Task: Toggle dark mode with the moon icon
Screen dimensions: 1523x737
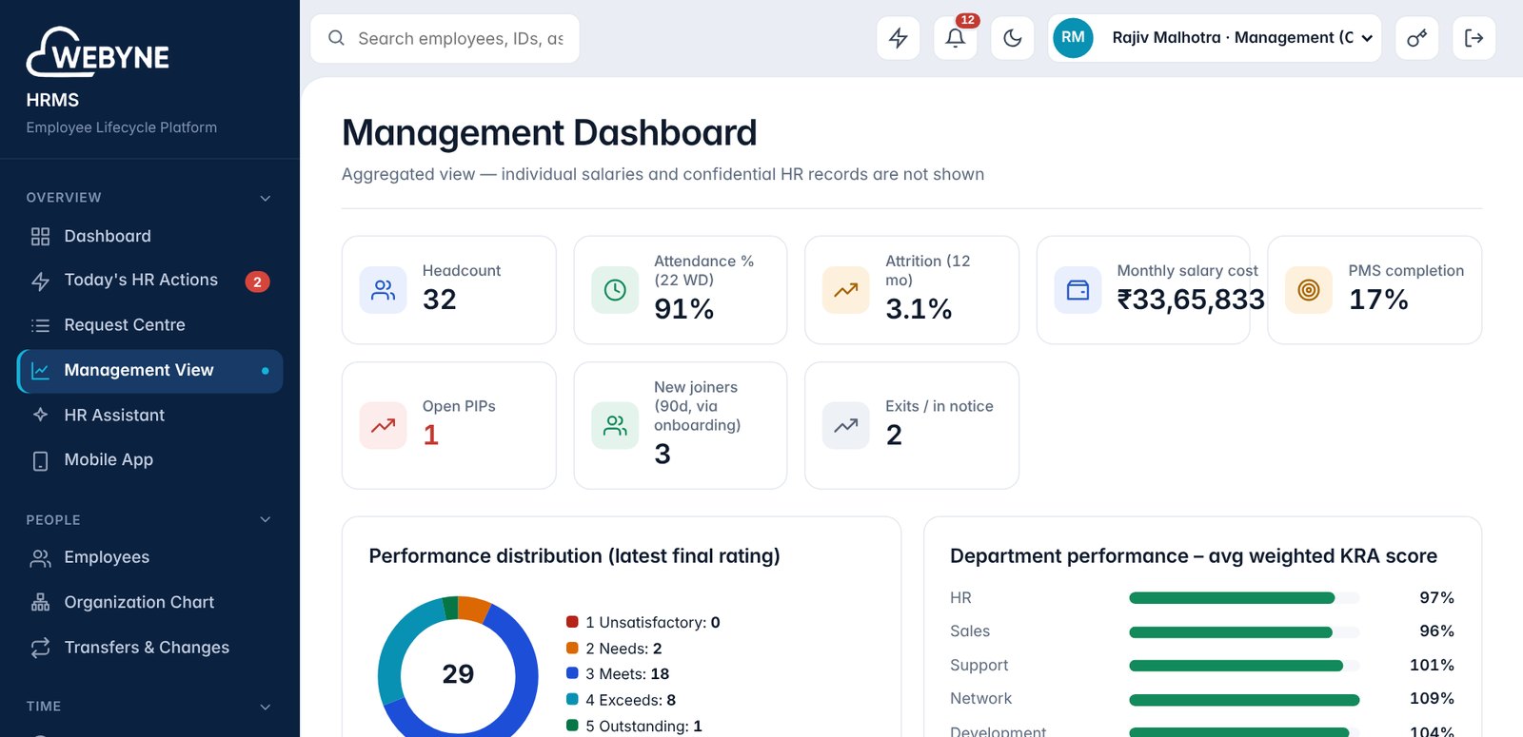Action: click(x=1013, y=38)
